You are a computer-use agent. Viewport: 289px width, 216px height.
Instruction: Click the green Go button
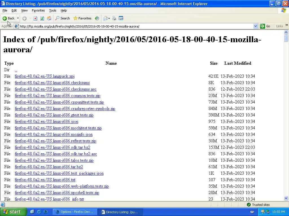[265, 26]
